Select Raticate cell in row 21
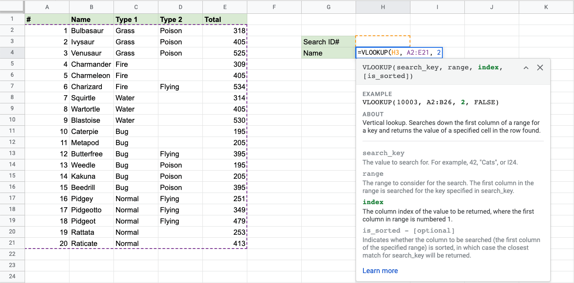The height and width of the screenshot is (283, 574). (x=91, y=243)
